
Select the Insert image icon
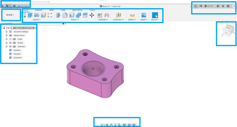tap(144, 15)
